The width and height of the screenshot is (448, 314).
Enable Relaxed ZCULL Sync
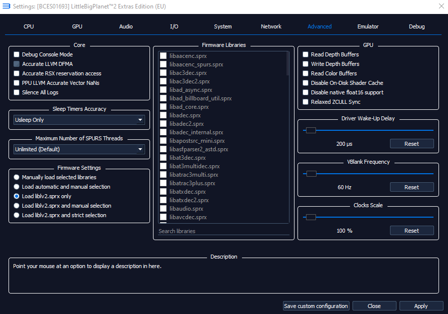click(x=305, y=102)
